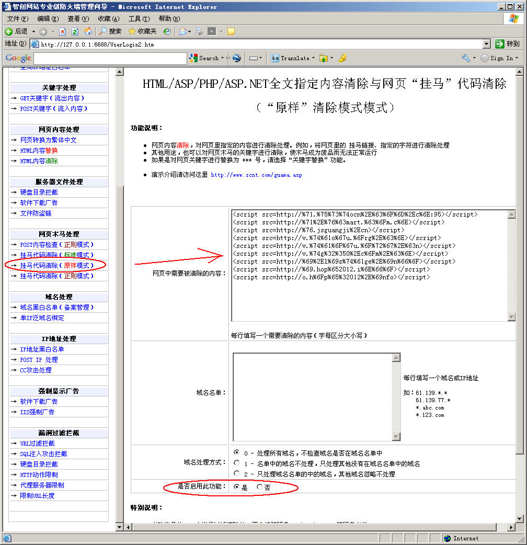The height and width of the screenshot is (545, 527).
Task: Click the Edit page icon in the toolbar
Action: click(212, 31)
